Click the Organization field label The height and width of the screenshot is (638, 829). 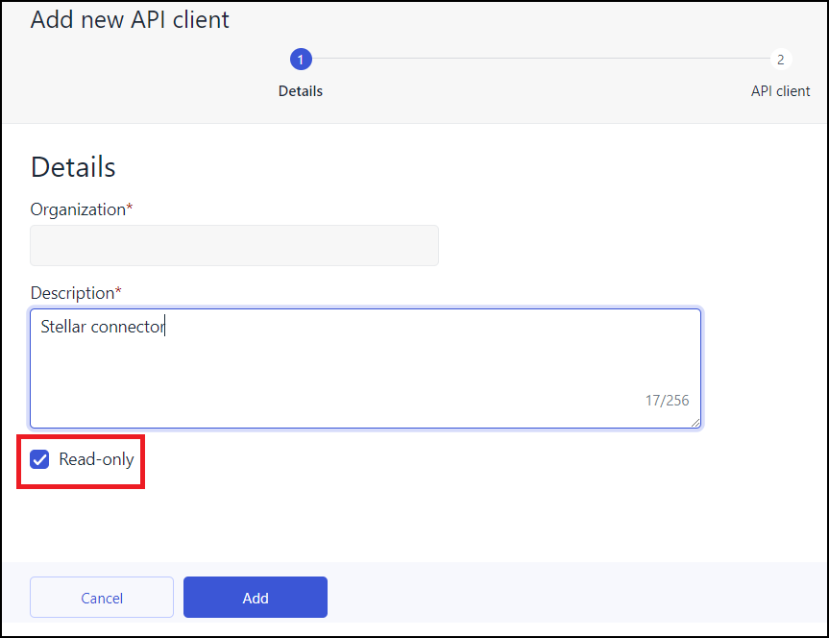click(78, 209)
